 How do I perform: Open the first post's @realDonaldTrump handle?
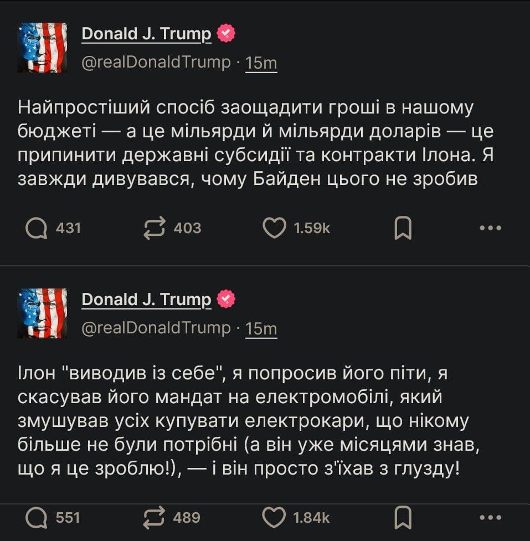[x=156, y=63]
